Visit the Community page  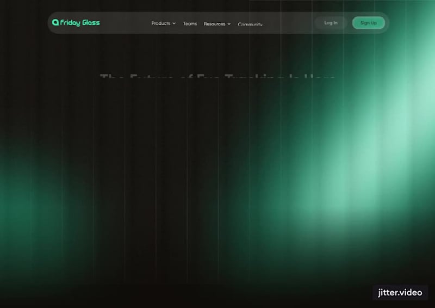(250, 24)
